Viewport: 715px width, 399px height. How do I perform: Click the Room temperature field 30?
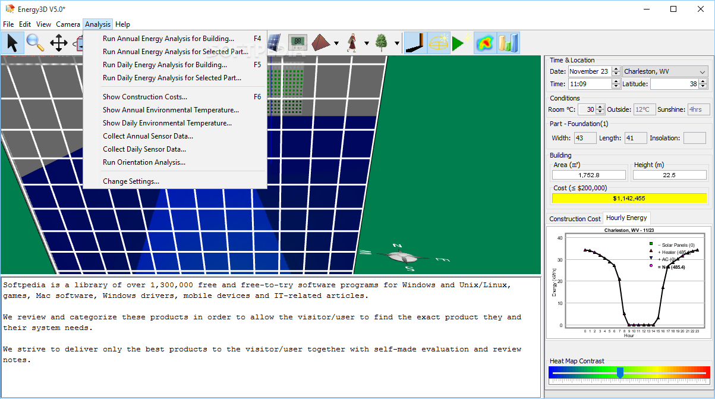[x=587, y=109]
